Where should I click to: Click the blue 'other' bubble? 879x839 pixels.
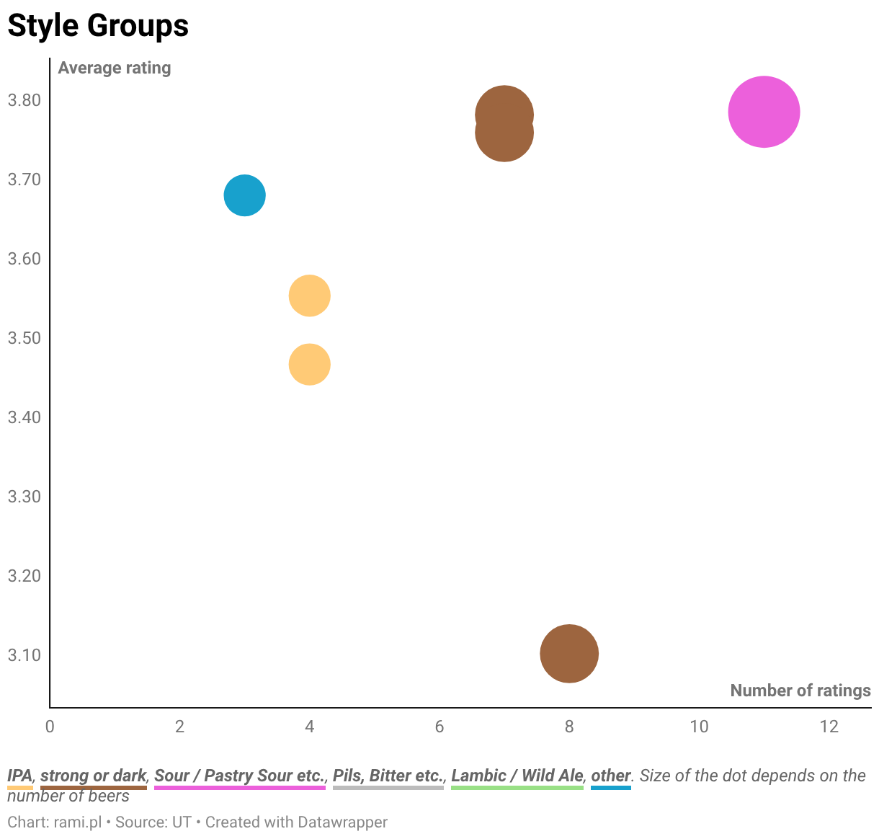[245, 195]
